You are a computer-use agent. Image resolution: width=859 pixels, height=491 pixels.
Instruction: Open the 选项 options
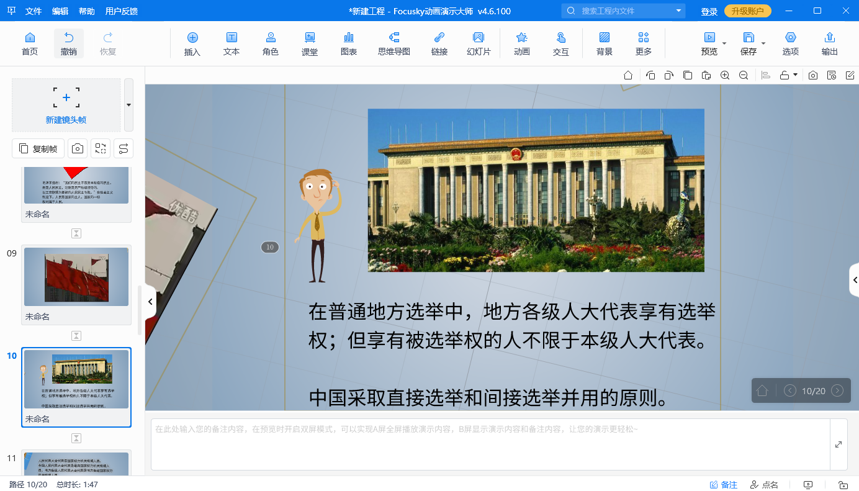(x=790, y=43)
